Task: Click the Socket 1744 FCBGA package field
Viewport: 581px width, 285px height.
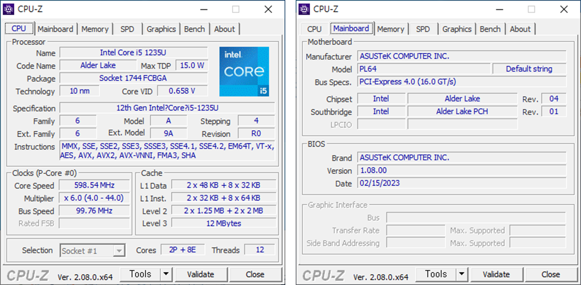Action: [133, 79]
